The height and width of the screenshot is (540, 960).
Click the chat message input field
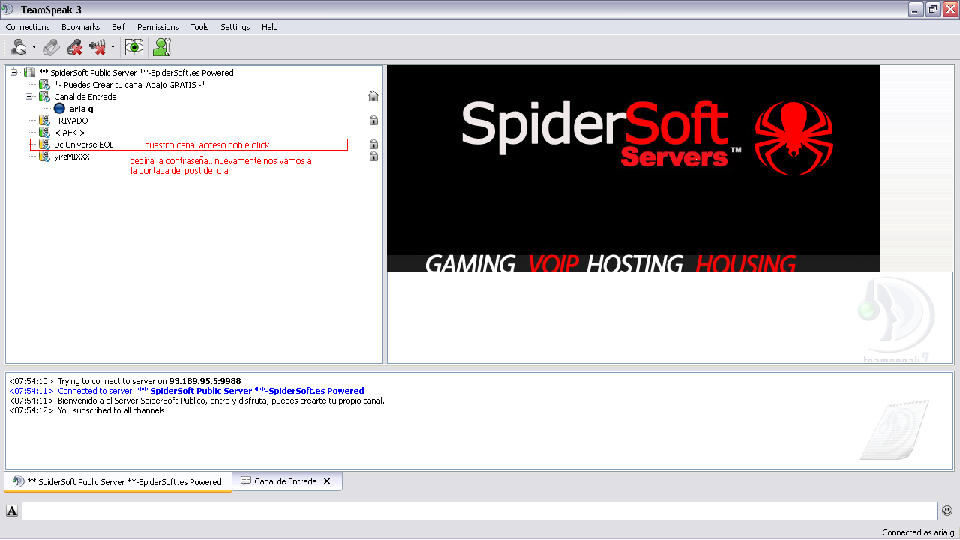[x=480, y=511]
